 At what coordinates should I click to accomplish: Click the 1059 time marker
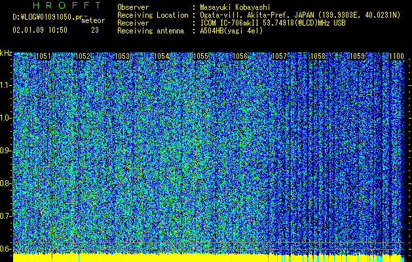[x=358, y=56]
